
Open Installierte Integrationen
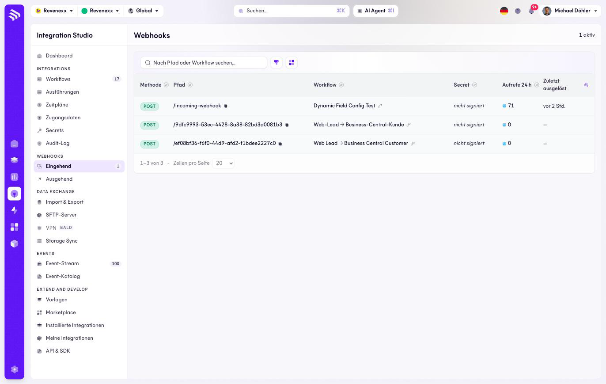79,325
